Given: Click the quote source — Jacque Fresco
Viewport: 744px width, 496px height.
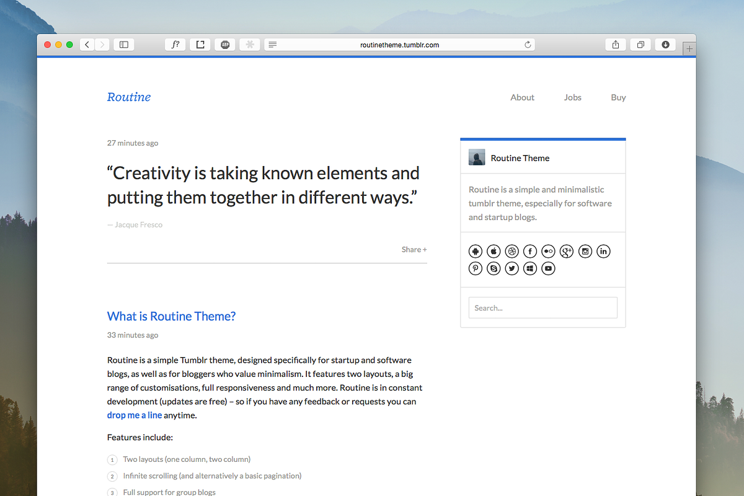Looking at the screenshot, I should point(135,225).
